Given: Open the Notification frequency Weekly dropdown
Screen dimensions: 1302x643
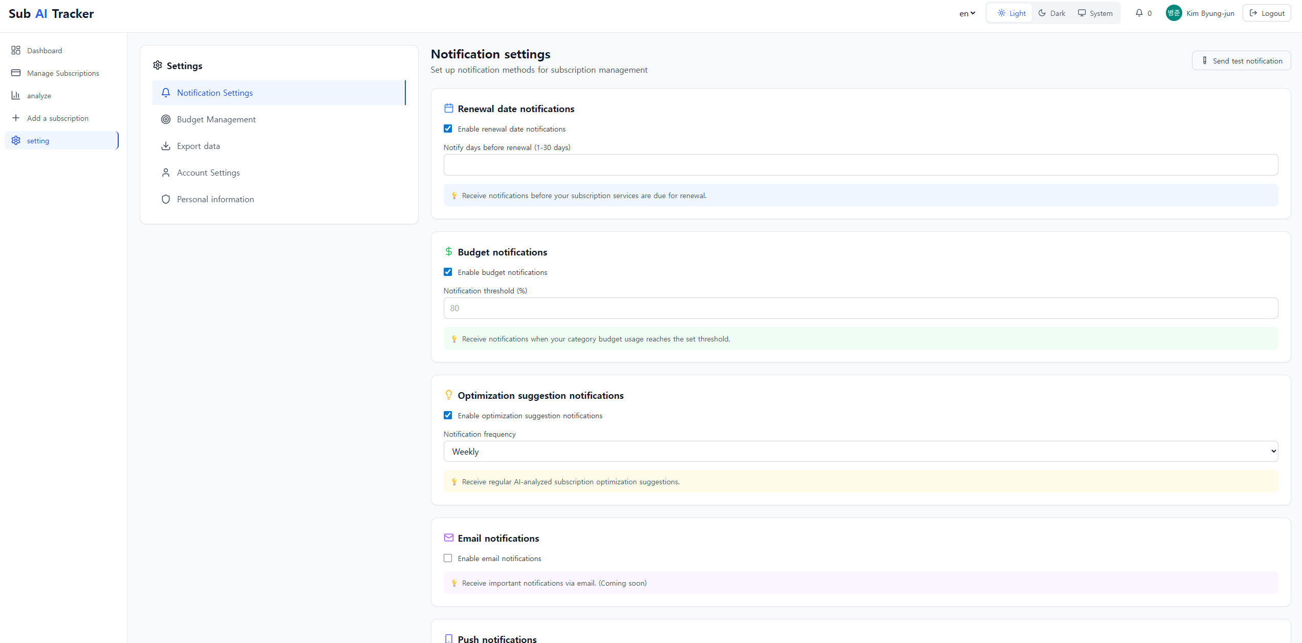Looking at the screenshot, I should click(860, 451).
